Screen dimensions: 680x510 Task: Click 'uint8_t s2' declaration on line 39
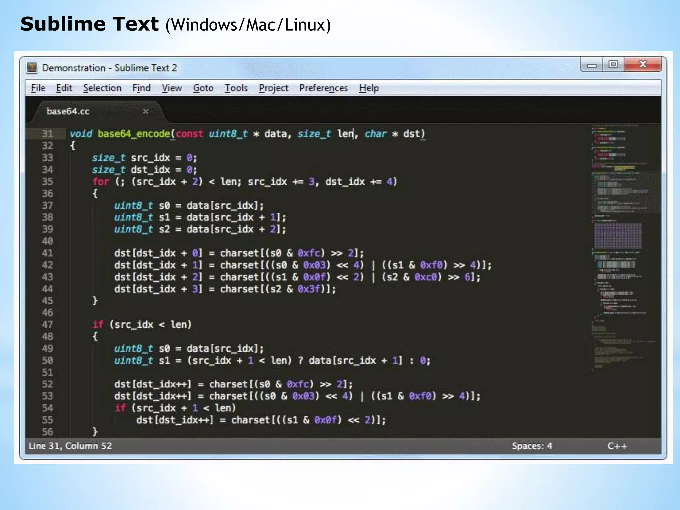[x=142, y=229]
